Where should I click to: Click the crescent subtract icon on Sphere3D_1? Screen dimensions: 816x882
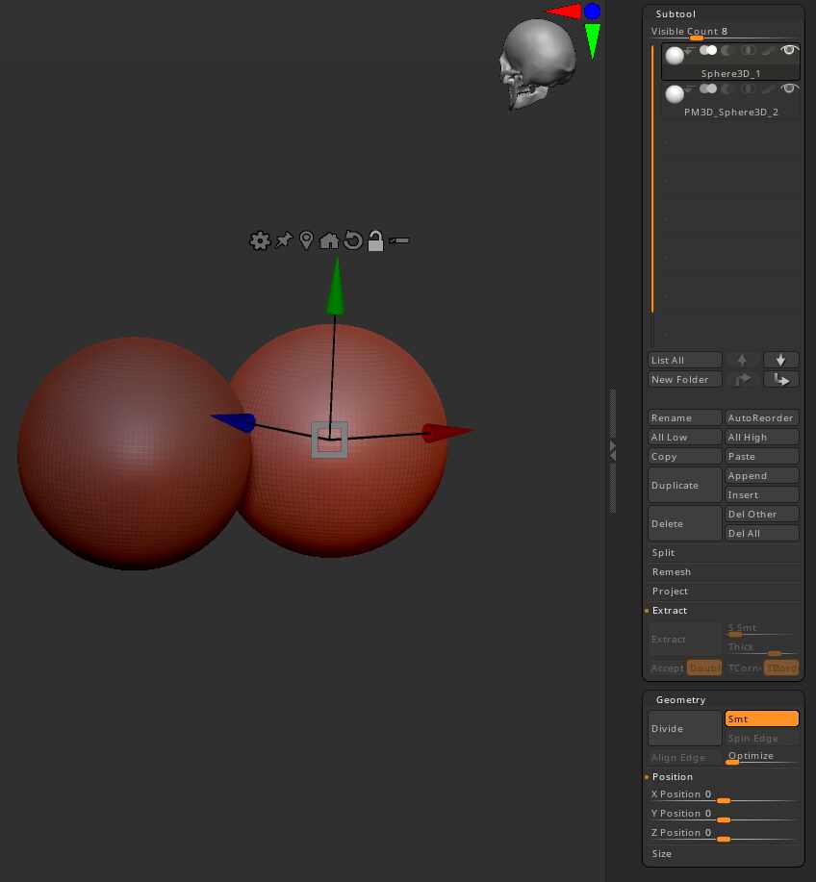[x=727, y=51]
